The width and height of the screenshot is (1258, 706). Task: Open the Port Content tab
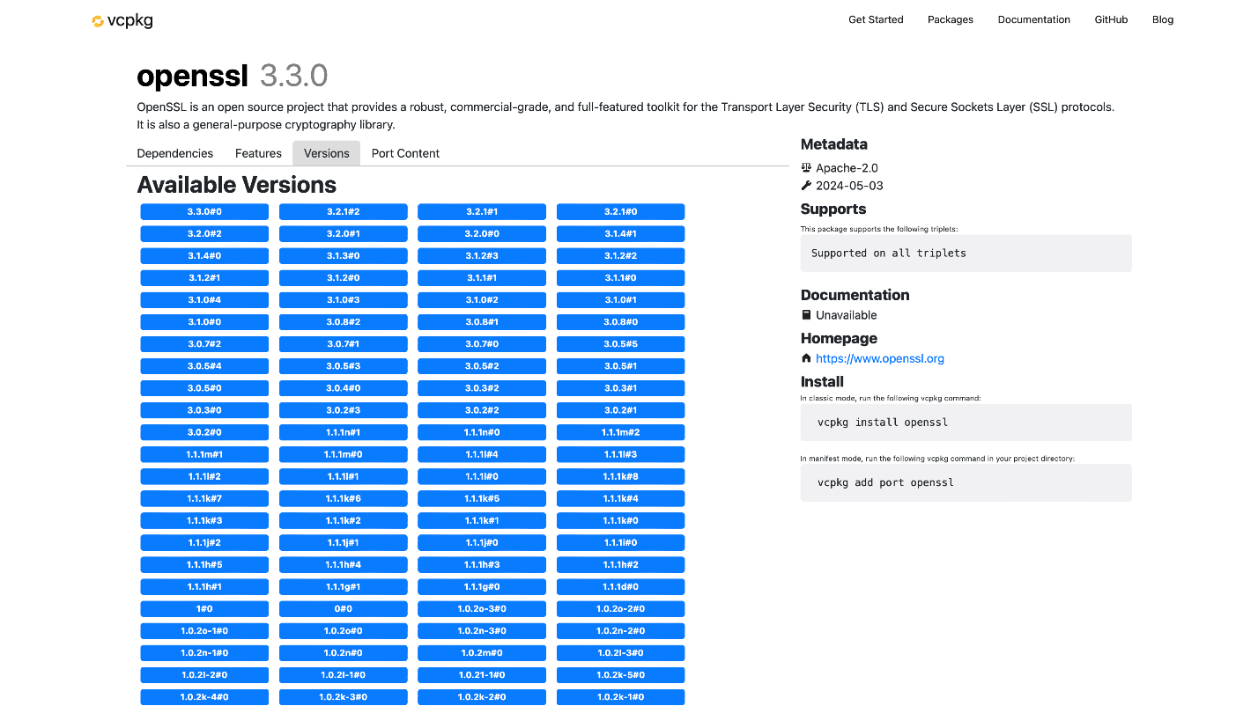(x=405, y=153)
